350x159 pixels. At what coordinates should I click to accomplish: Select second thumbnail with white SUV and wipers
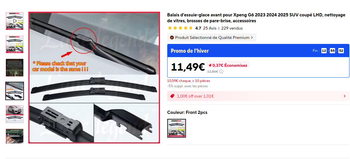(x=15, y=44)
